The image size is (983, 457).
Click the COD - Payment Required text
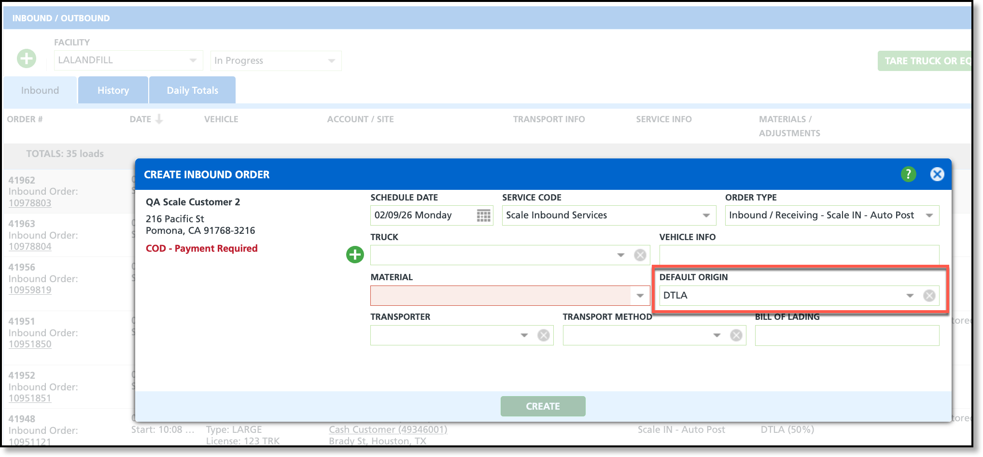pyautogui.click(x=202, y=248)
